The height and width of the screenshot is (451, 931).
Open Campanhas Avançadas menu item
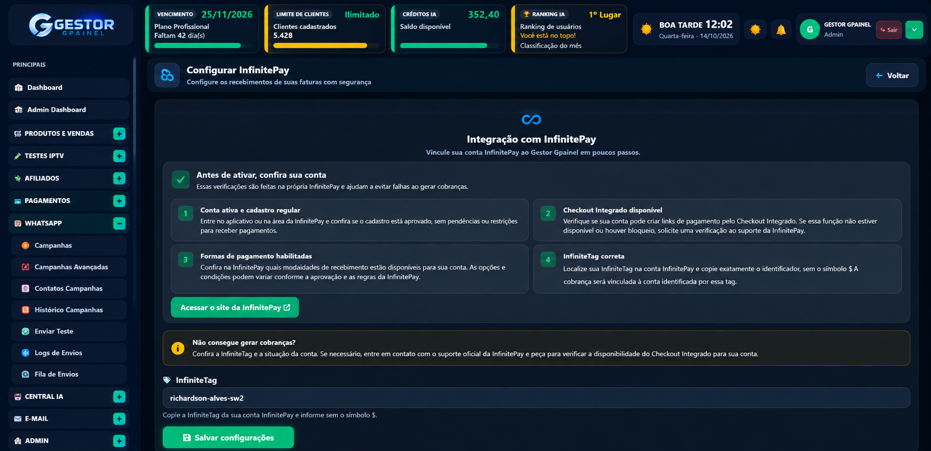point(69,267)
